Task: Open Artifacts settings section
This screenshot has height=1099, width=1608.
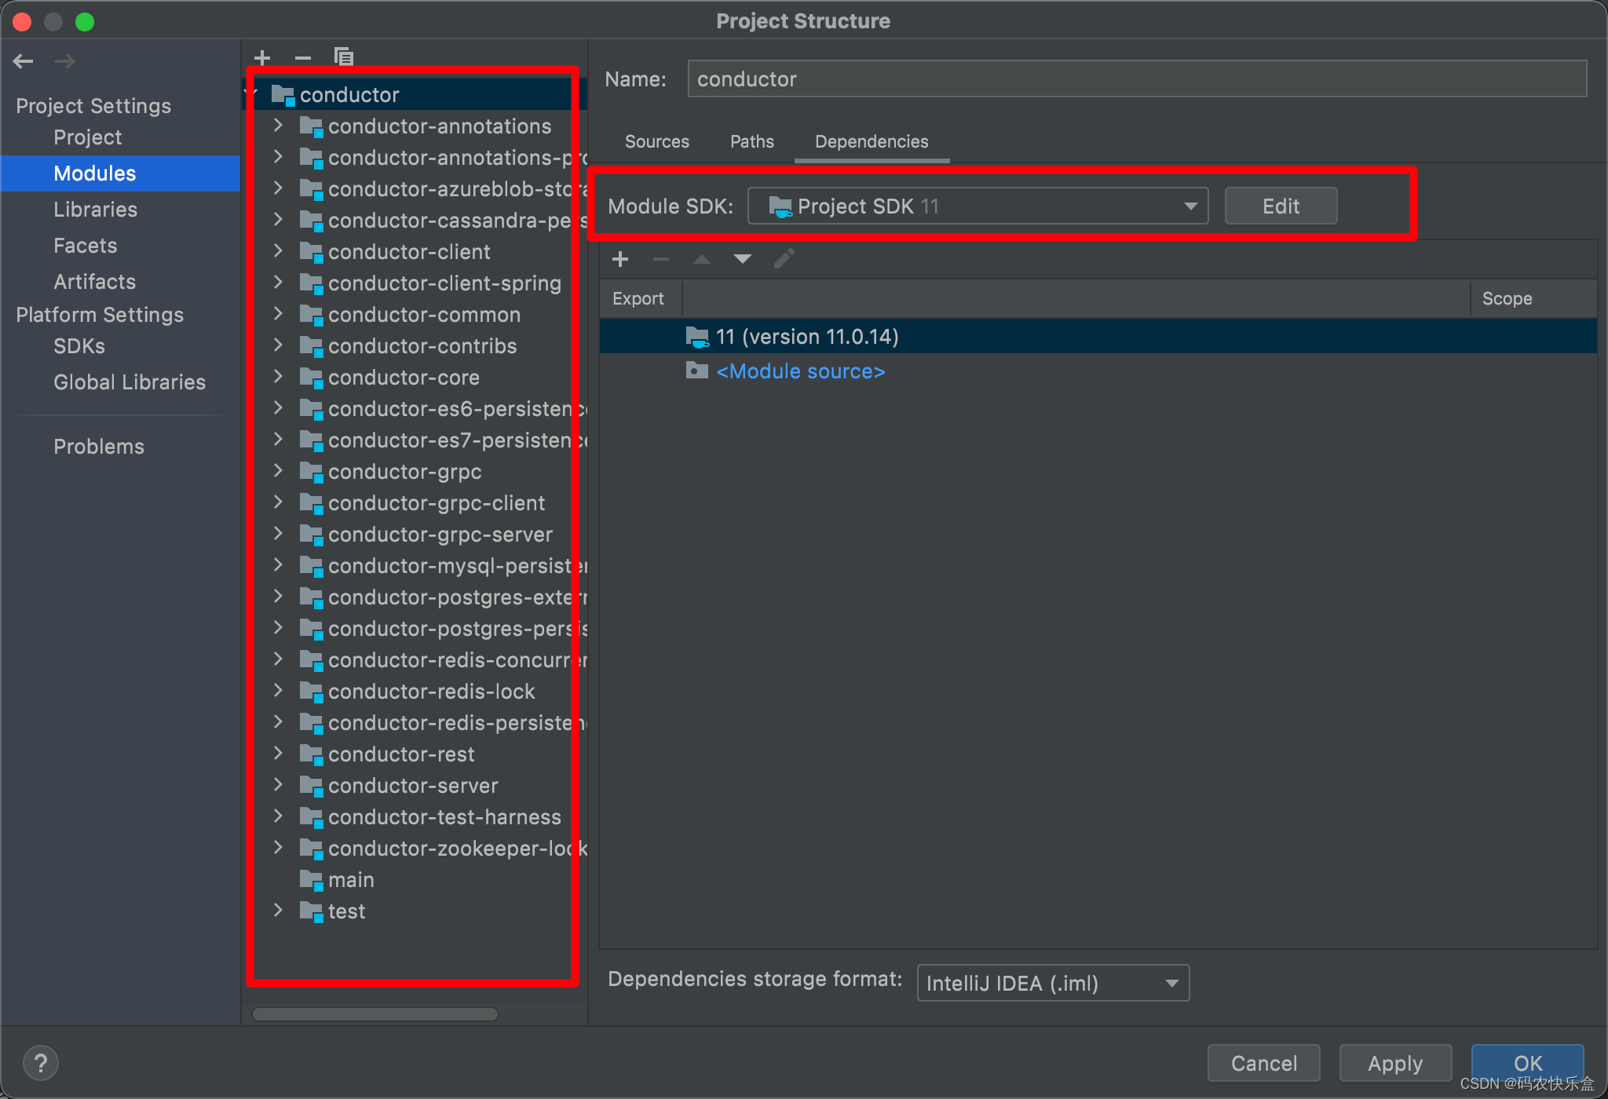Action: (x=95, y=282)
